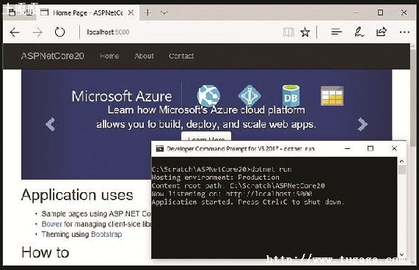Click 'Application started' console line
The image size is (419, 270).
pos(248,202)
